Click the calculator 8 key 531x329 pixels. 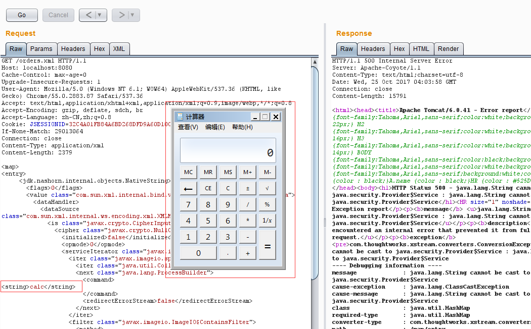[208, 205]
